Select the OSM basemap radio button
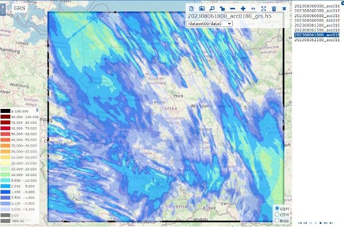 (277, 208)
